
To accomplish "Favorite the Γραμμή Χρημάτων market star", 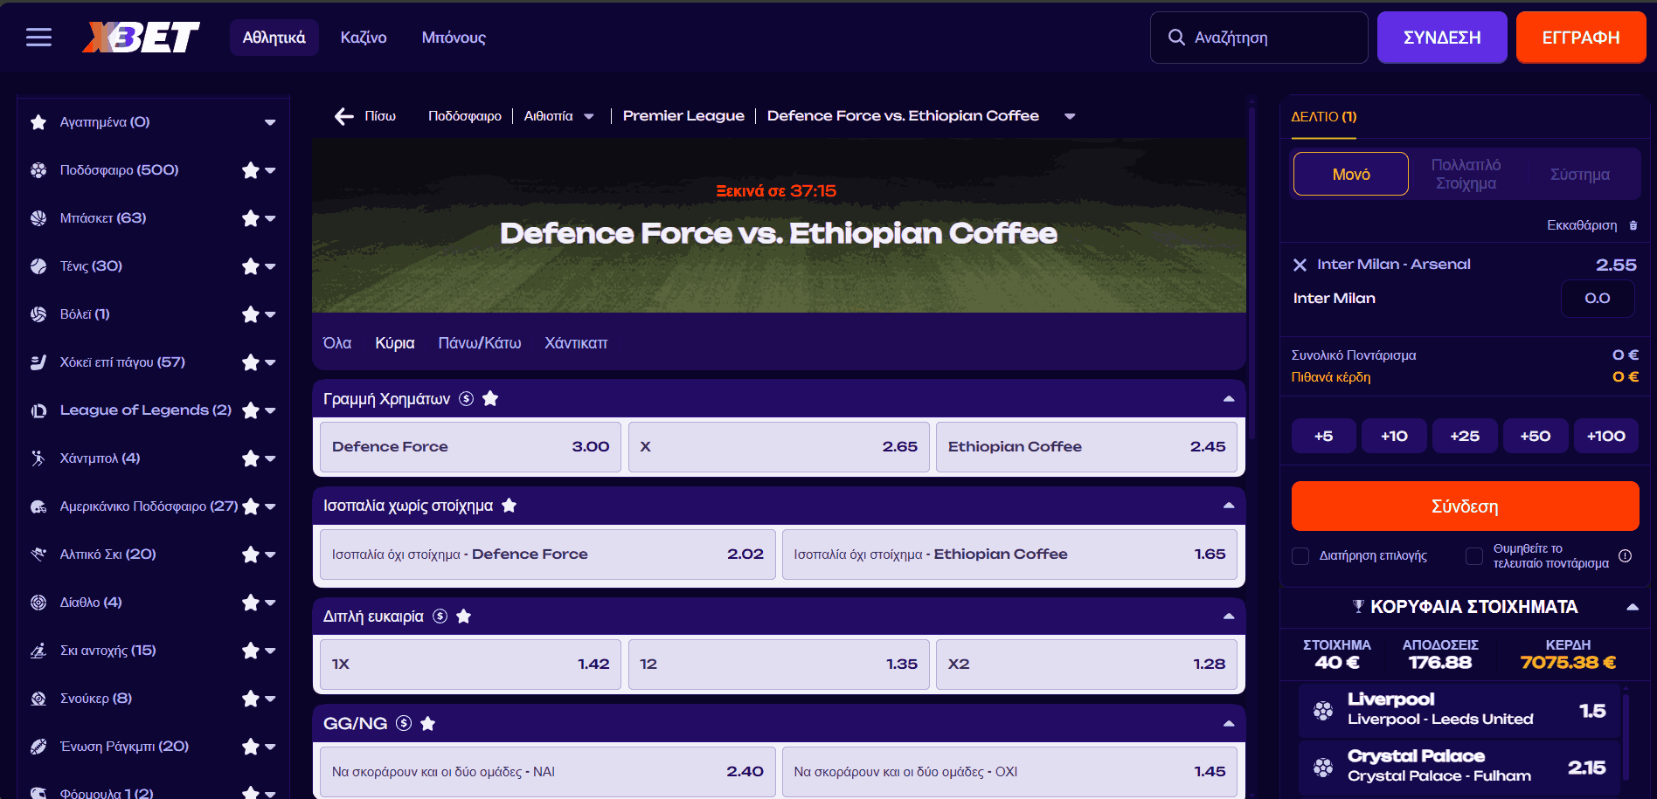I will coord(490,399).
